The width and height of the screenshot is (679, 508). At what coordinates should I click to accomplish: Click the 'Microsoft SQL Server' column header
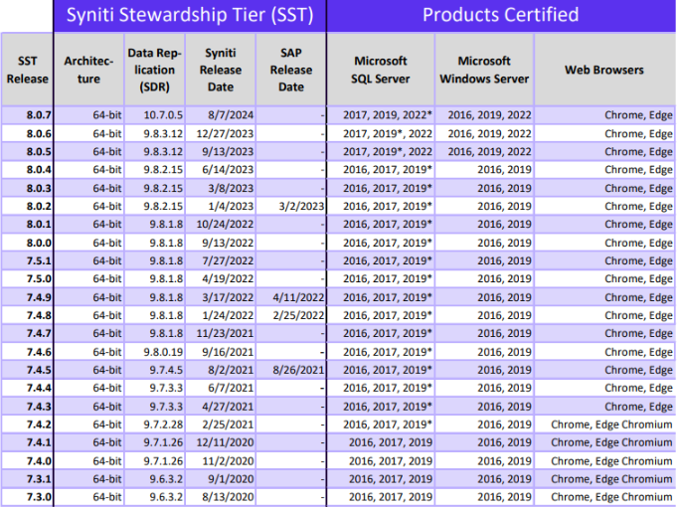381,70
